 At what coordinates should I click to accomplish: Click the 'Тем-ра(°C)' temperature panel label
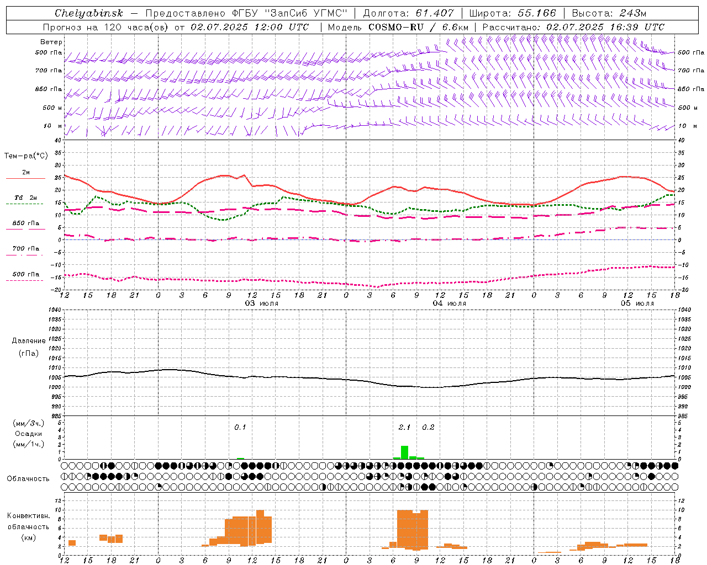tap(26, 156)
